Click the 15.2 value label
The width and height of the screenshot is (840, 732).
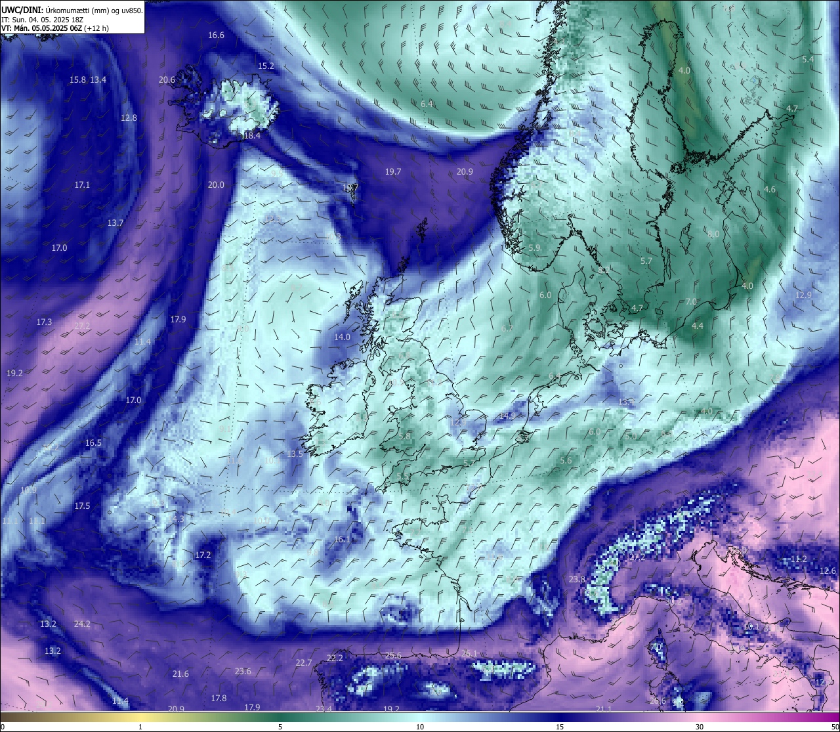pyautogui.click(x=266, y=66)
